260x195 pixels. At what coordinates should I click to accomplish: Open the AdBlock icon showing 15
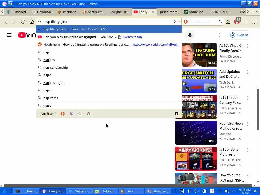[x=237, y=21]
